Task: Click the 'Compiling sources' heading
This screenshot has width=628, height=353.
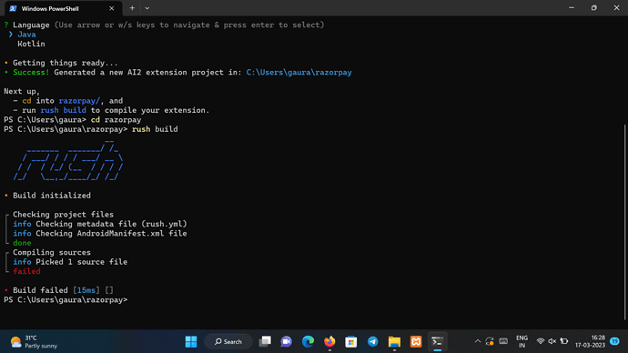Action: coord(52,253)
